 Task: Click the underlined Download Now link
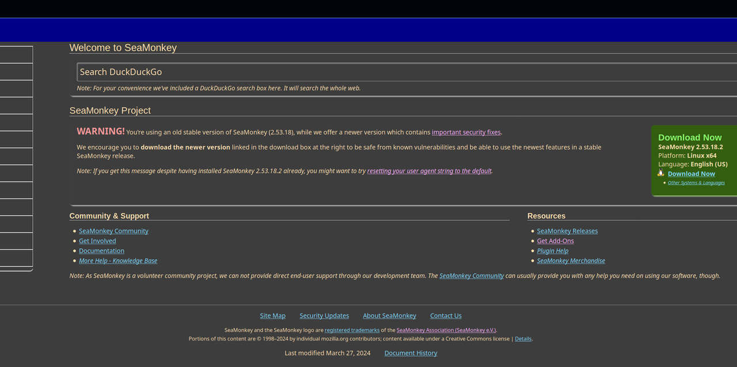(x=691, y=174)
